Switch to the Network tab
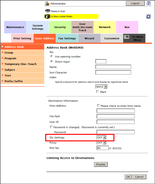The image size is (155, 184). click(105, 27)
